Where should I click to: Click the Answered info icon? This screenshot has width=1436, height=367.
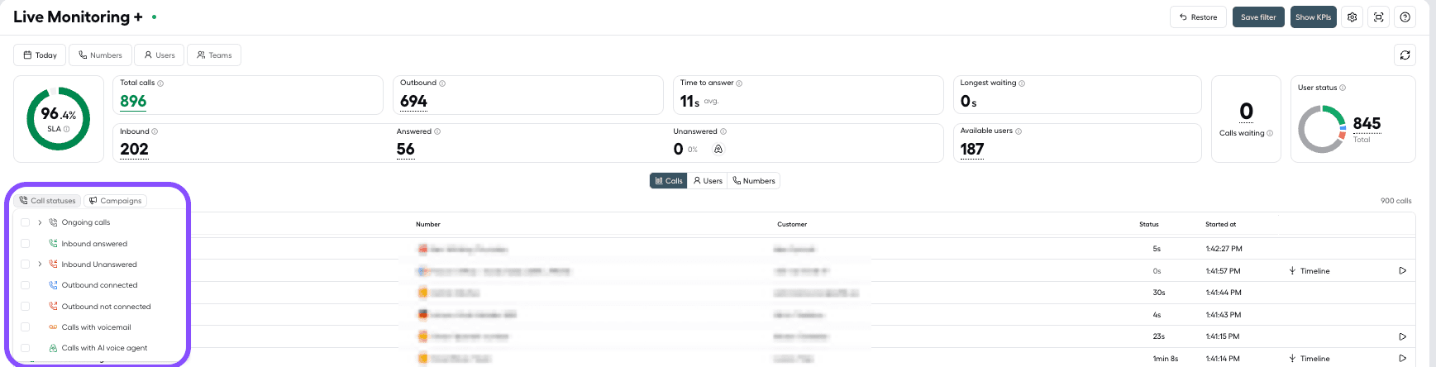click(437, 131)
